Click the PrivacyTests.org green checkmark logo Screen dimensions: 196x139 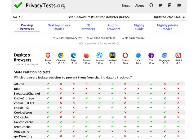click(x=18, y=5)
